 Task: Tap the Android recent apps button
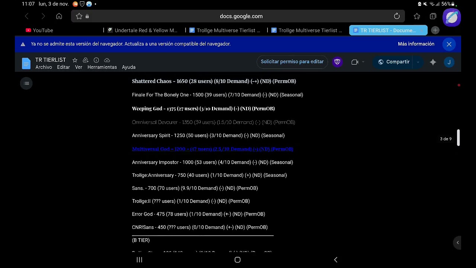139,260
